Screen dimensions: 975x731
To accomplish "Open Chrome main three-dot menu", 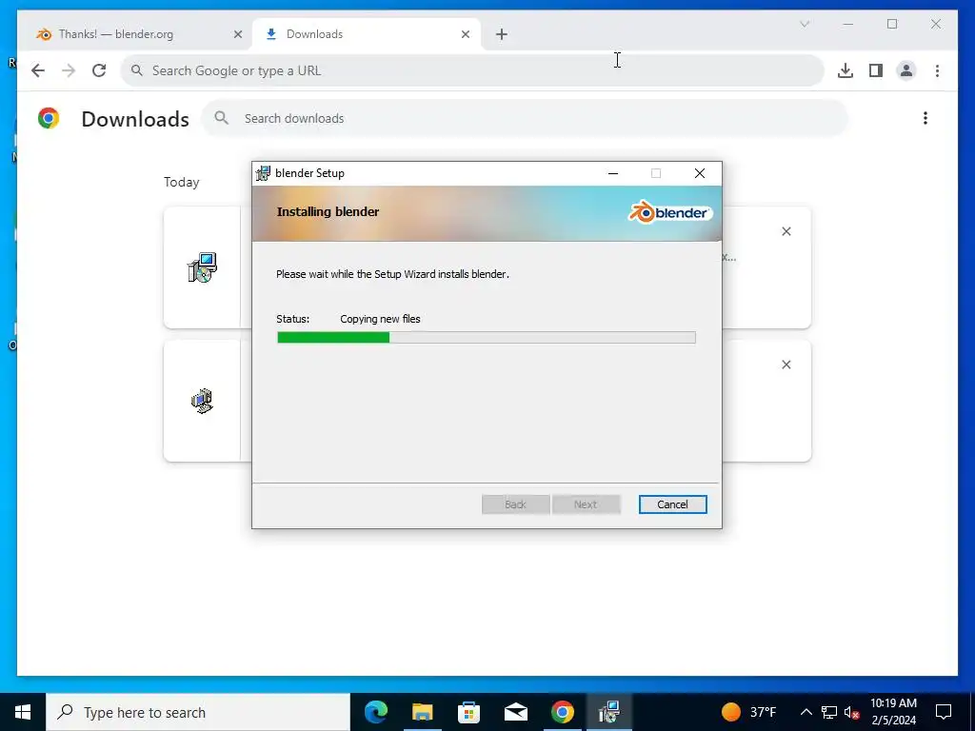I will [x=937, y=70].
